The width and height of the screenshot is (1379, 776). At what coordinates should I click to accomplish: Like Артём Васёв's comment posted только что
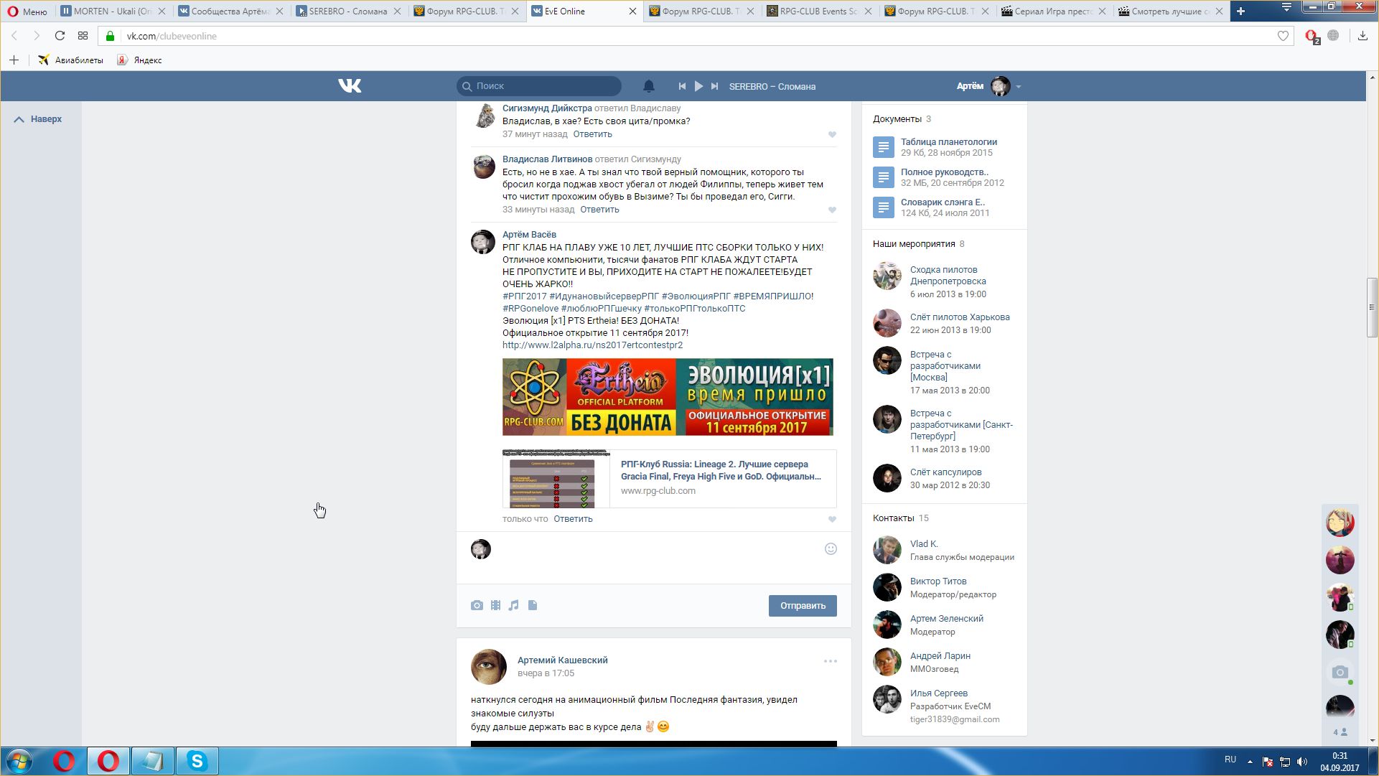point(832,519)
